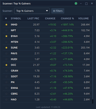Click the +386.79% change value

(67, 36)
